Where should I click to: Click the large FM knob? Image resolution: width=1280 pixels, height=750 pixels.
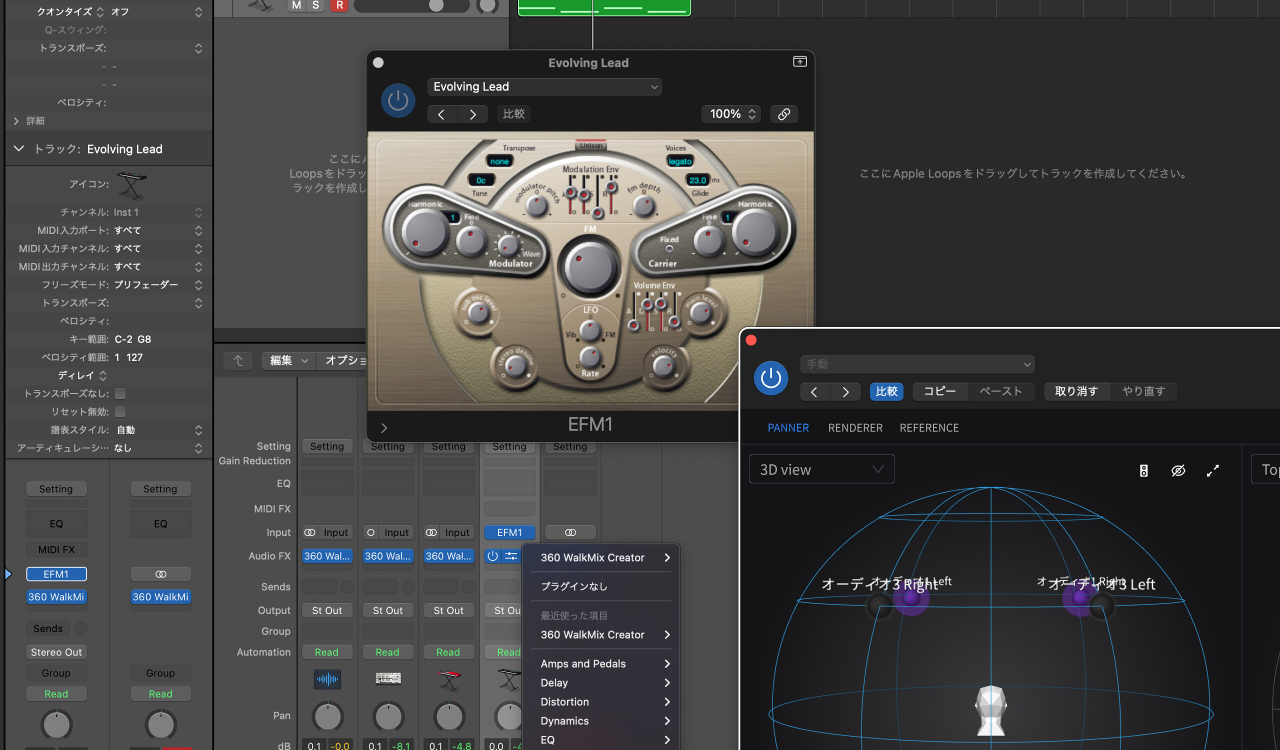pyautogui.click(x=589, y=266)
